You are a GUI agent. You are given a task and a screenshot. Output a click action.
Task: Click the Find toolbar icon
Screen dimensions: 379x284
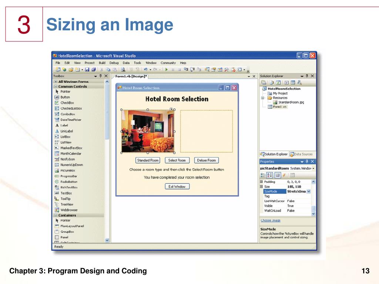(x=123, y=70)
